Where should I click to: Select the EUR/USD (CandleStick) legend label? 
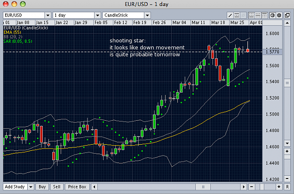pos(26,28)
